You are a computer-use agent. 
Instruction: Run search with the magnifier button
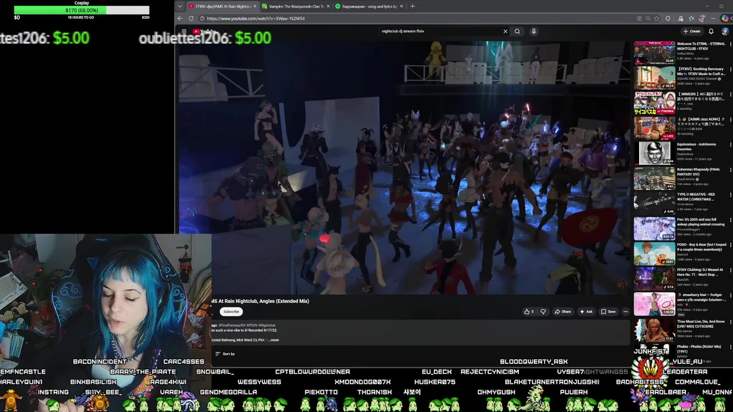(517, 31)
